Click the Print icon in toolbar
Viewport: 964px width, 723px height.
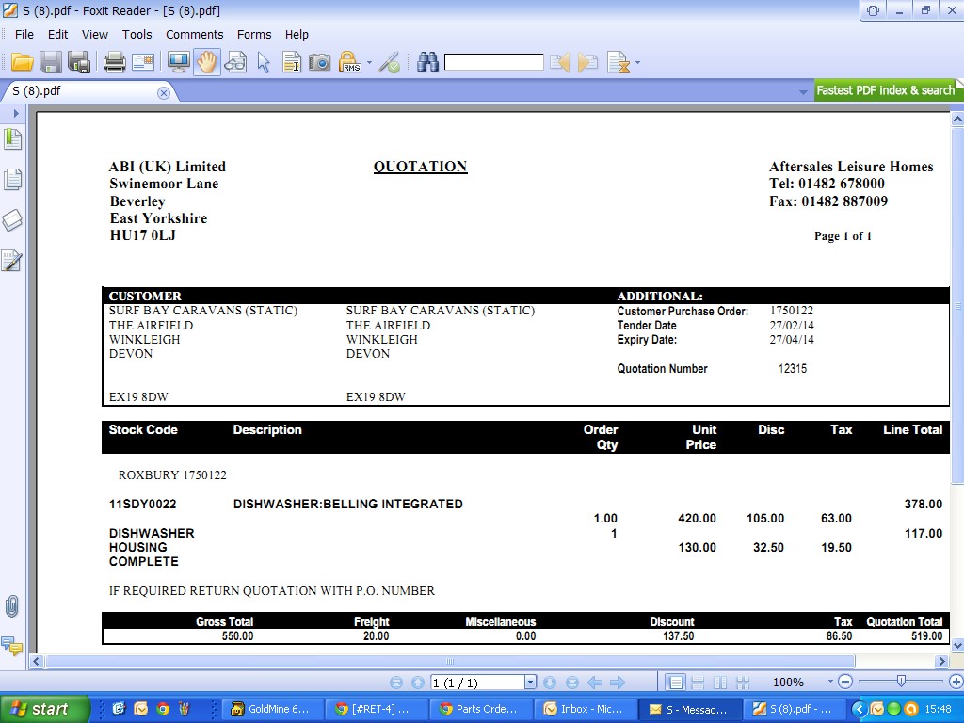tap(114, 63)
